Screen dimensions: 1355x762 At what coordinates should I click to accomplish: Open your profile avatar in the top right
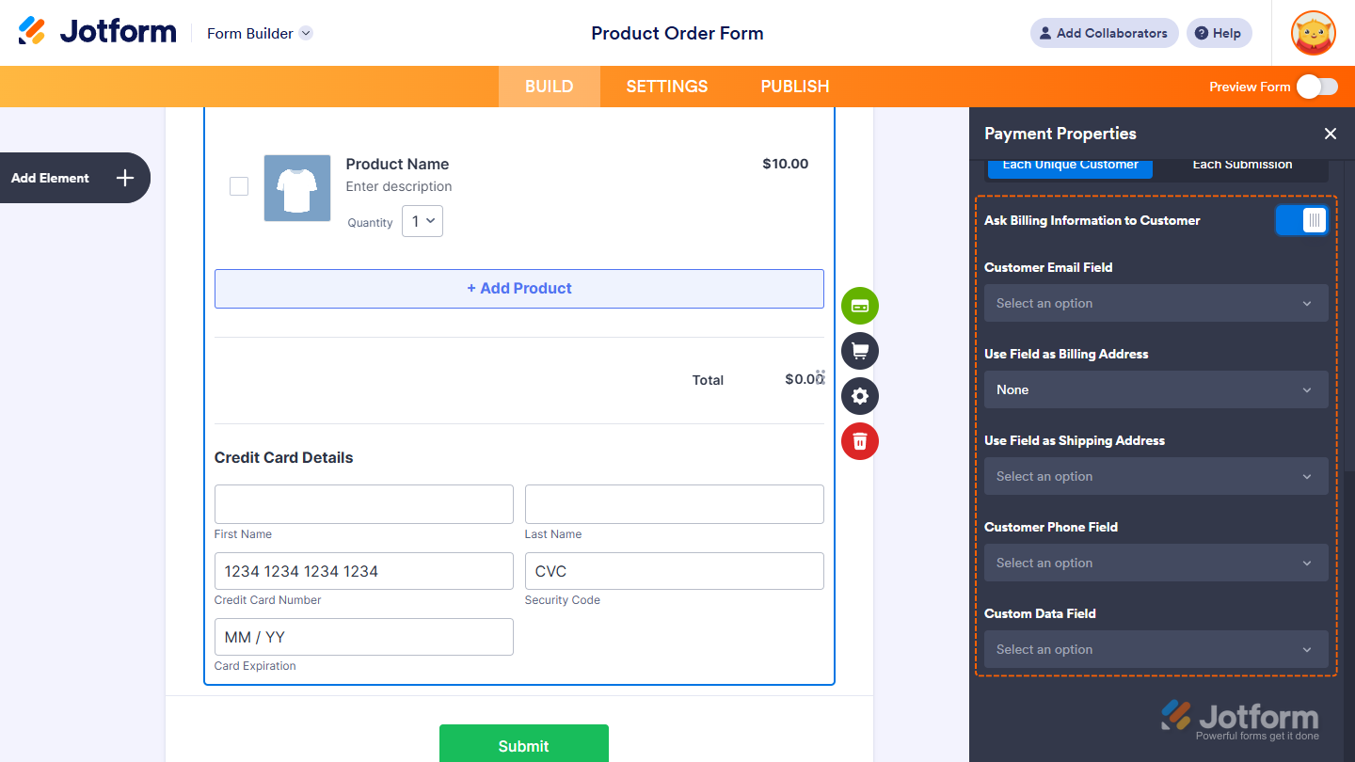click(1313, 33)
